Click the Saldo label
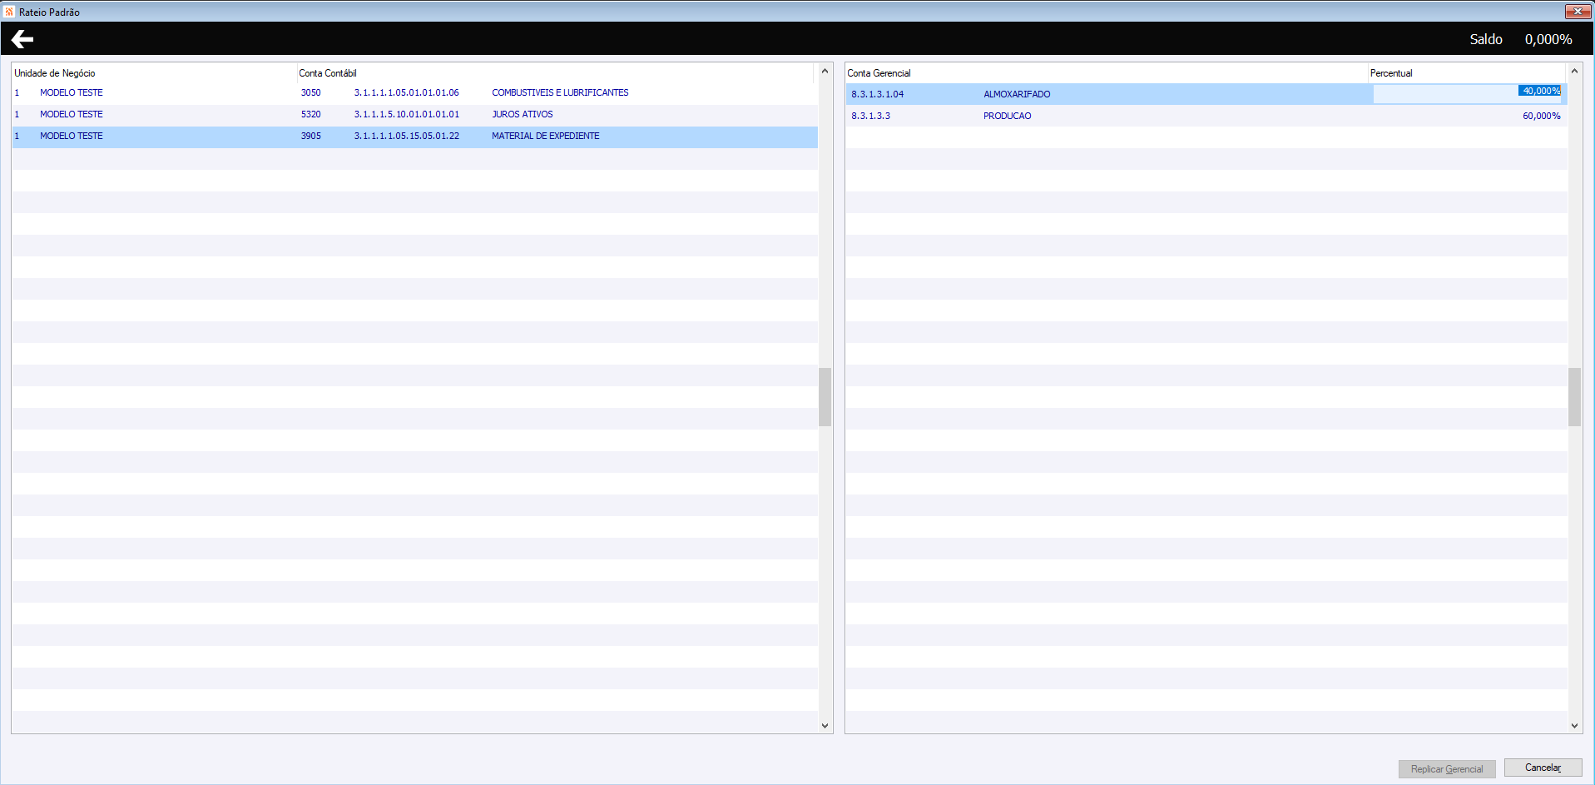The width and height of the screenshot is (1595, 785). [1486, 39]
